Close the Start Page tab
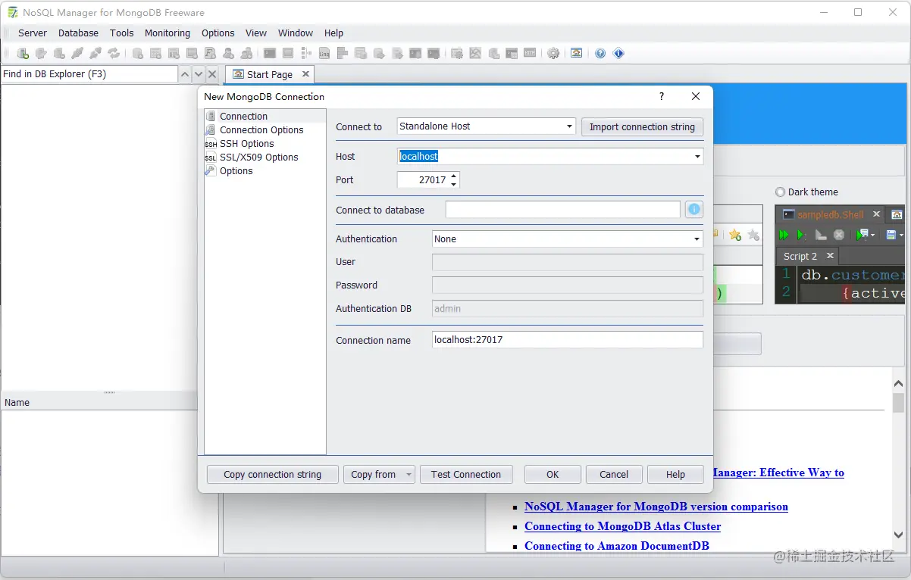Viewport: 911px width, 580px height. (x=305, y=74)
